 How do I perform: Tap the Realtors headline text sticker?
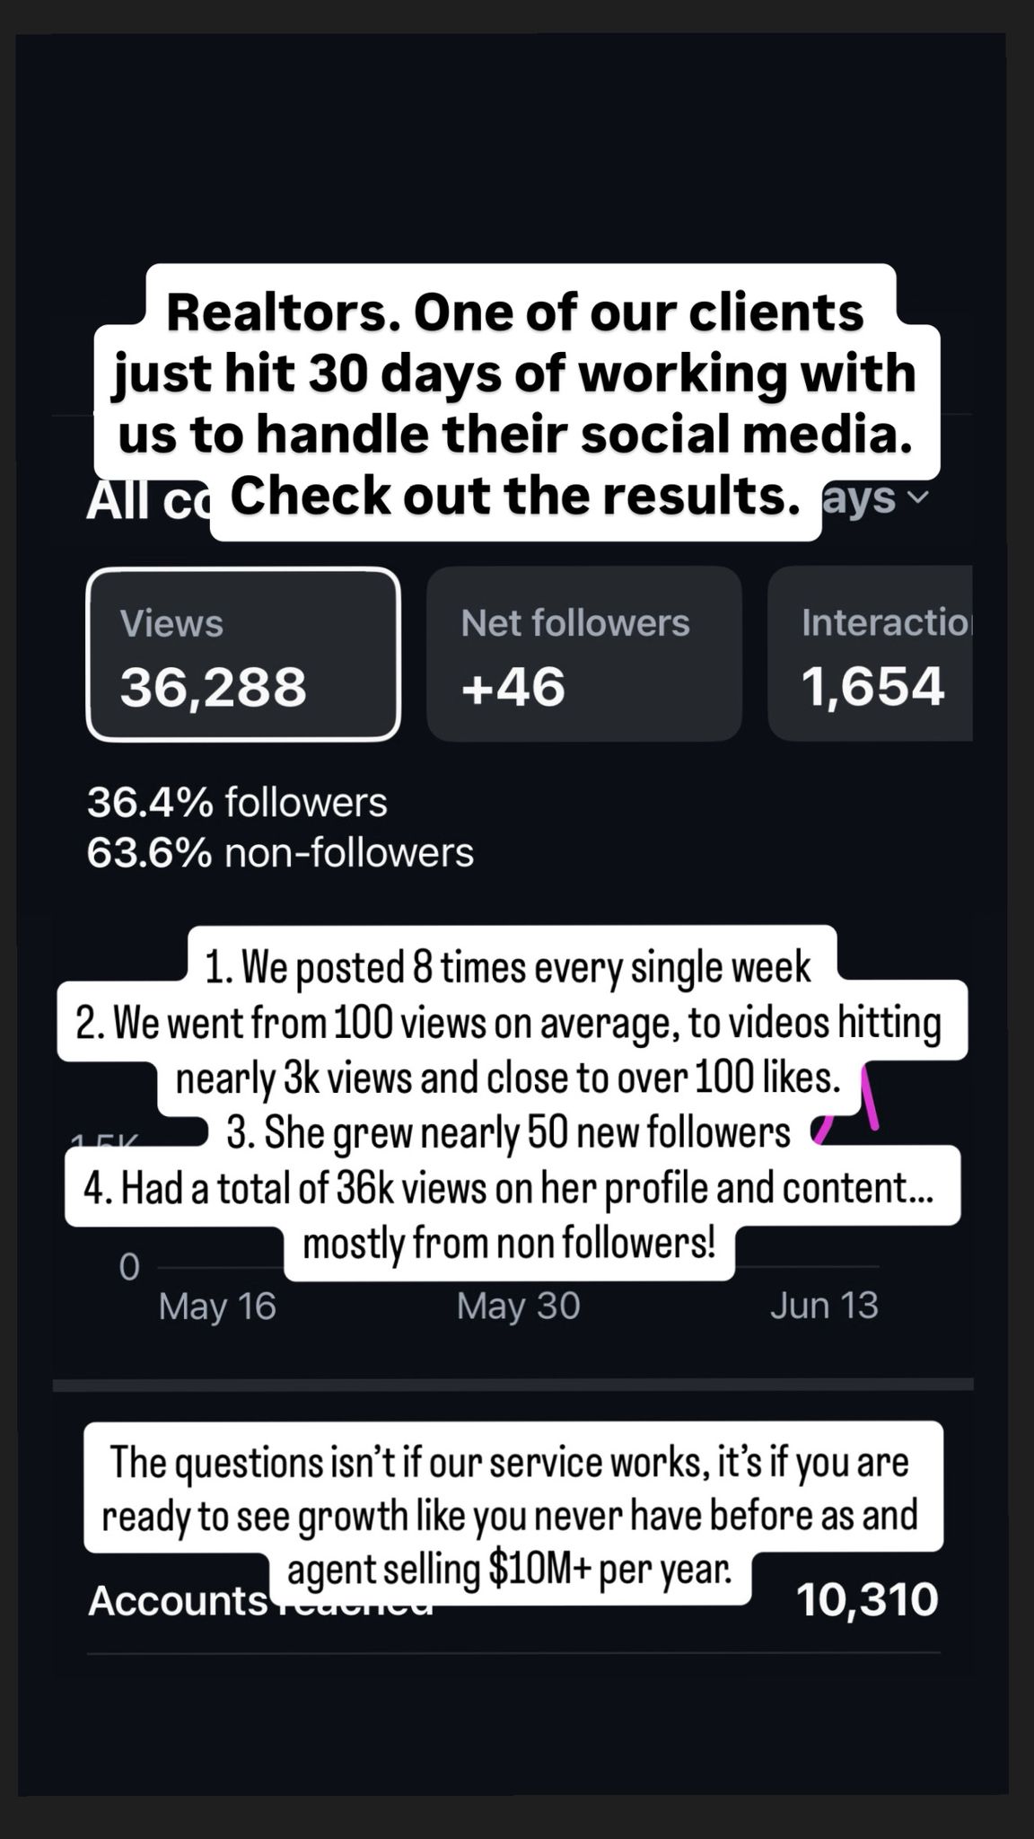coord(516,403)
